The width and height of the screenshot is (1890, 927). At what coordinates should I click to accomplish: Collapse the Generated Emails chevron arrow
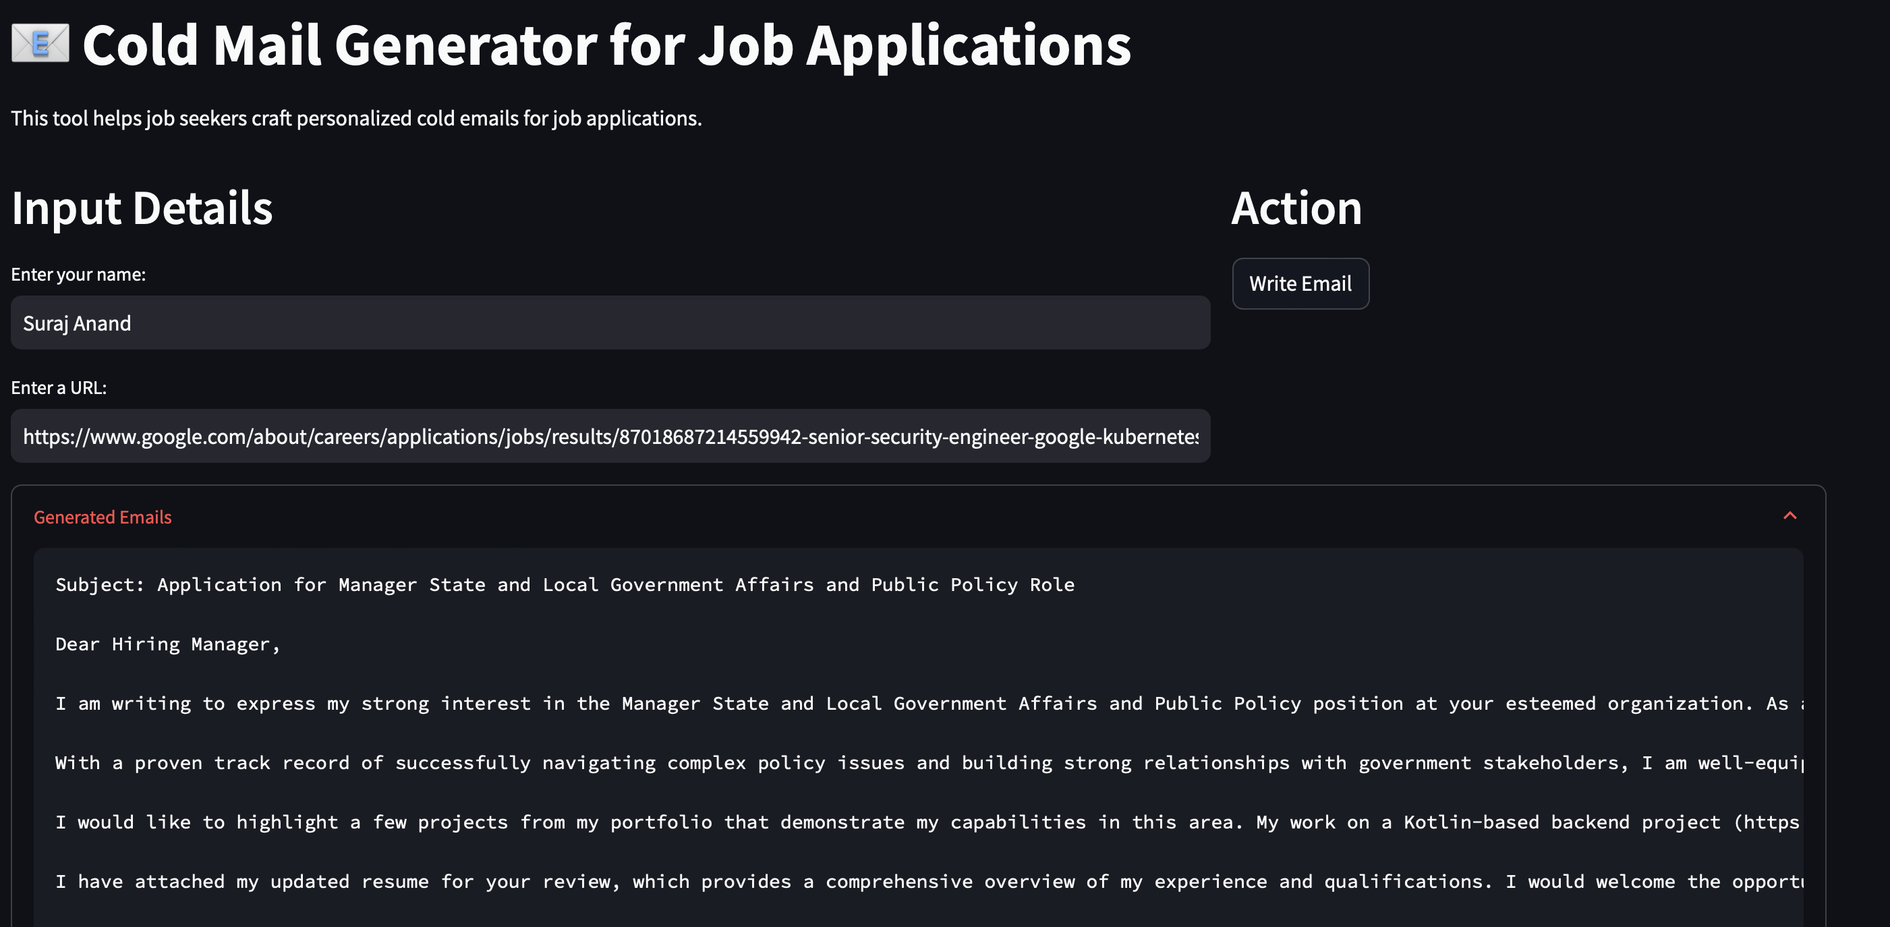click(x=1789, y=516)
